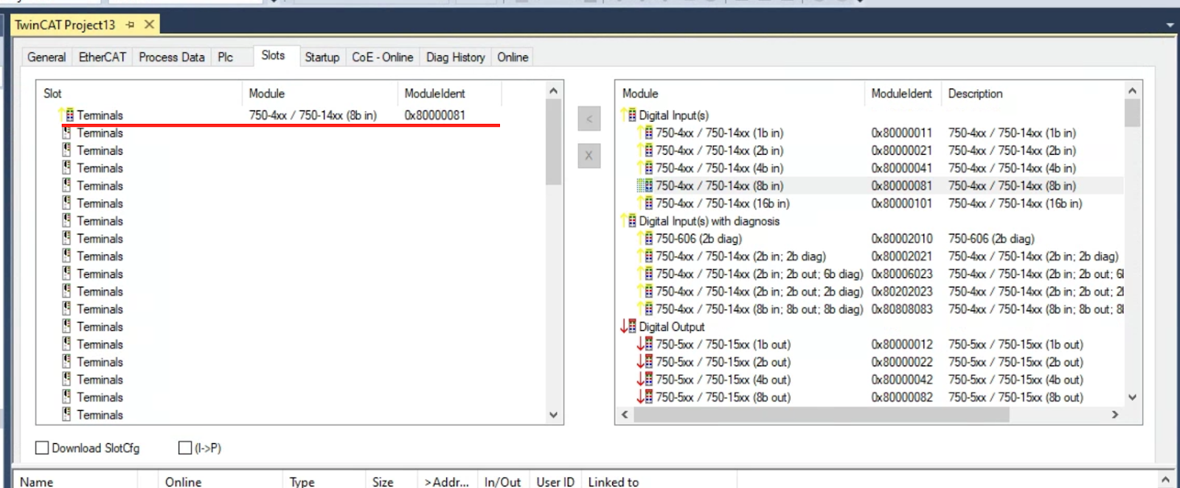Select the 750-4xx (2b in) module icon

[x=645, y=150]
